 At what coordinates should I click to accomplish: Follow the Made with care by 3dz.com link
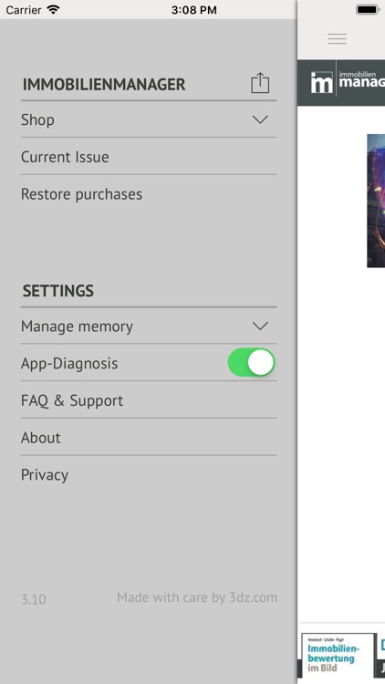(x=197, y=597)
